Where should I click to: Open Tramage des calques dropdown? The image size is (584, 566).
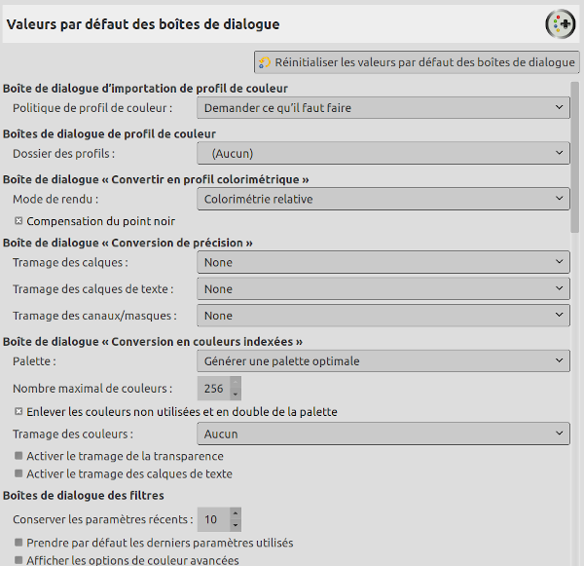(383, 262)
